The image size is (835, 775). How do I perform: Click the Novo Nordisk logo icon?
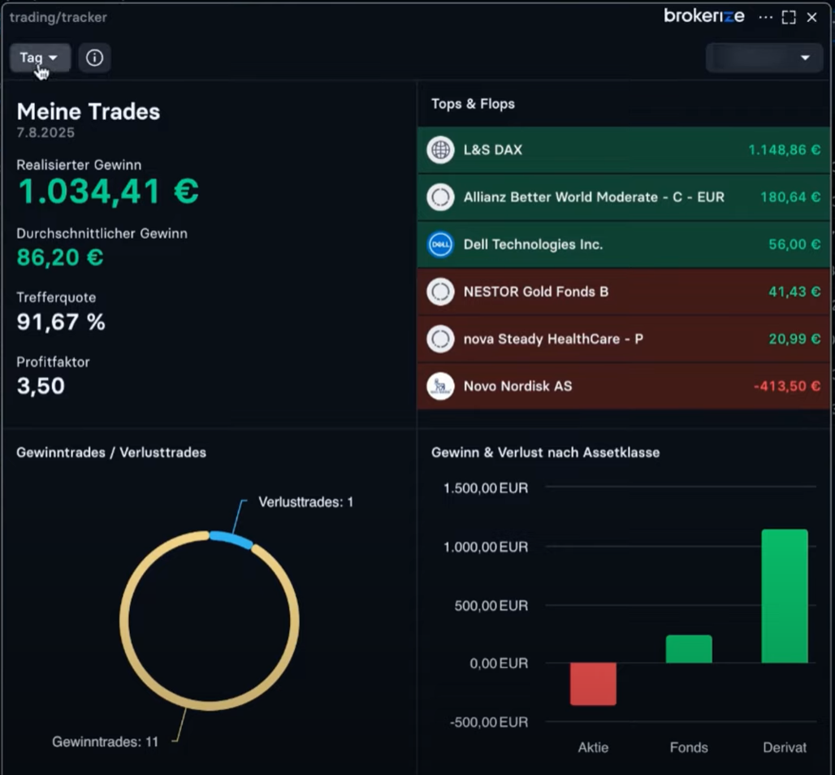(440, 386)
